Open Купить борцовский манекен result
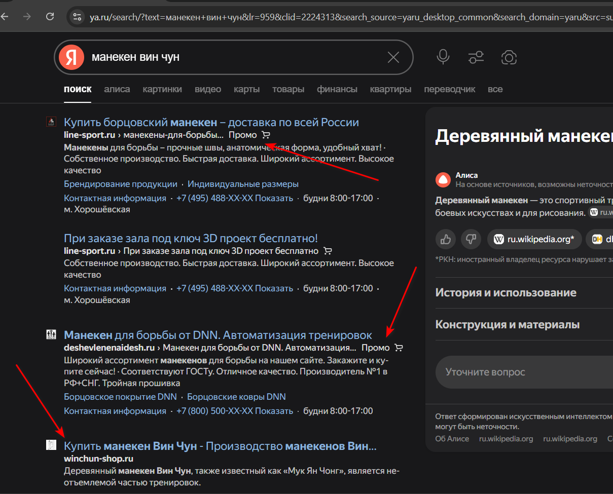613x494 pixels. coord(211,122)
